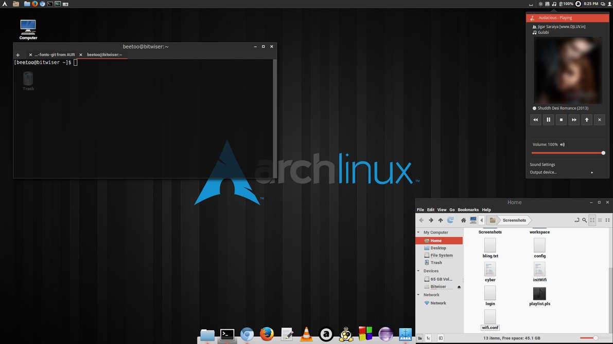
Task: Open the Bookmarks menu
Action: (x=467, y=209)
